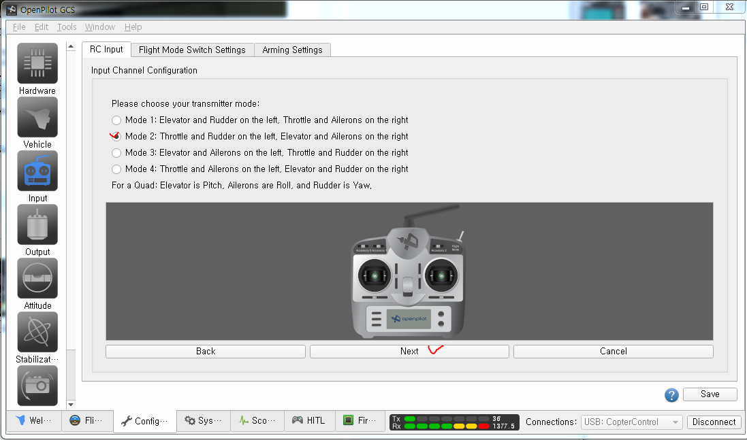Click the blue help question mark icon
747x440 pixels.
671,395
